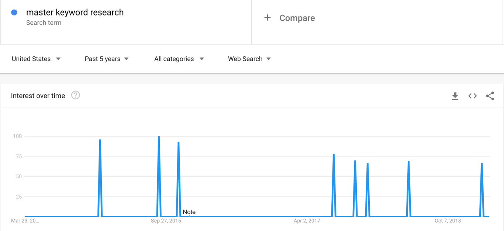
Task: Edit the master keyword research term
Action: tap(75, 13)
